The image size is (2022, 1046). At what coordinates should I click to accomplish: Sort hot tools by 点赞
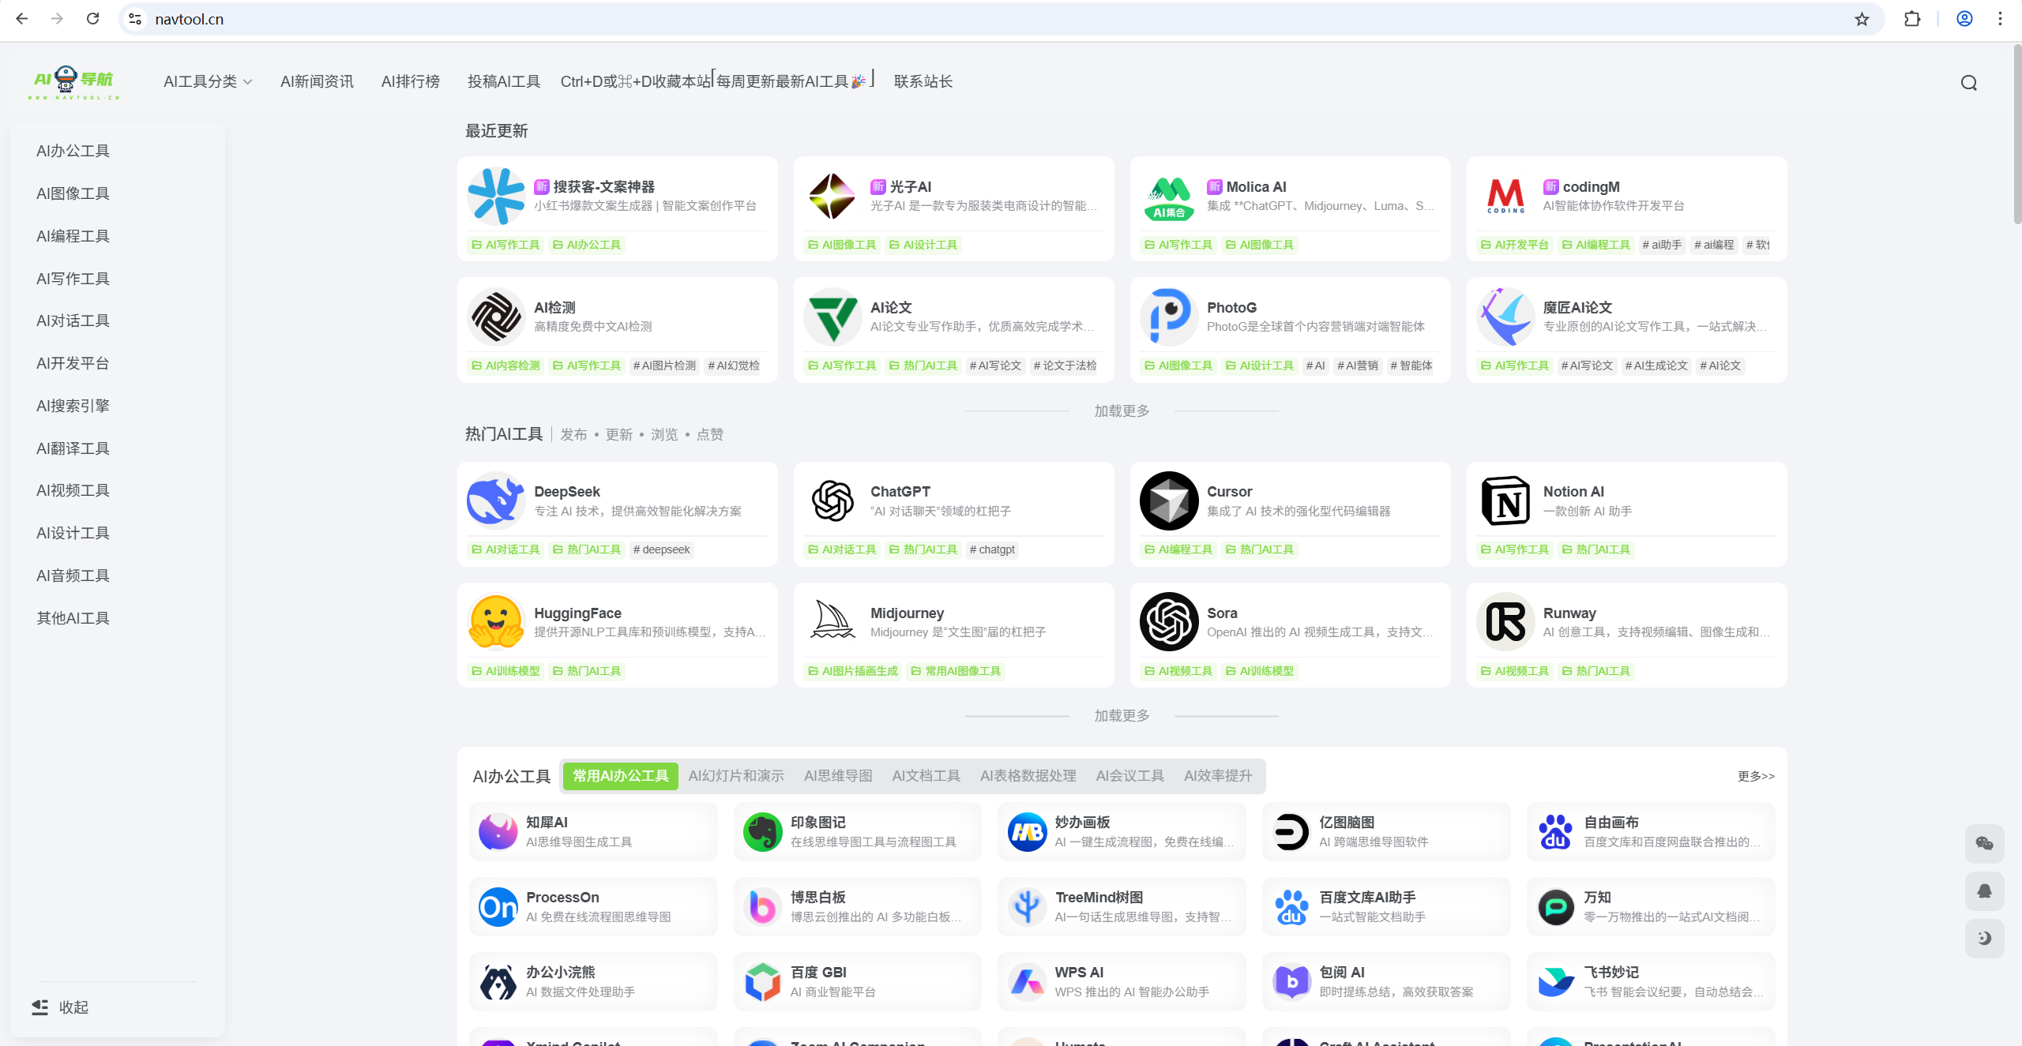[x=709, y=434]
